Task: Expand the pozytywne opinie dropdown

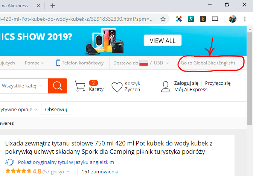Action: (x=18, y=109)
